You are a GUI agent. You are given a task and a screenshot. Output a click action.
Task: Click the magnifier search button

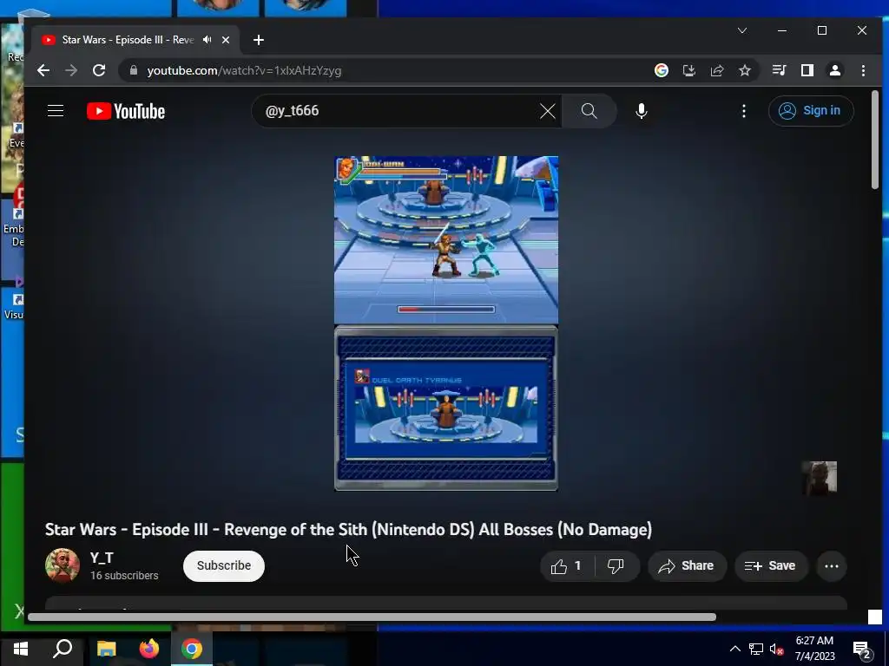(589, 111)
